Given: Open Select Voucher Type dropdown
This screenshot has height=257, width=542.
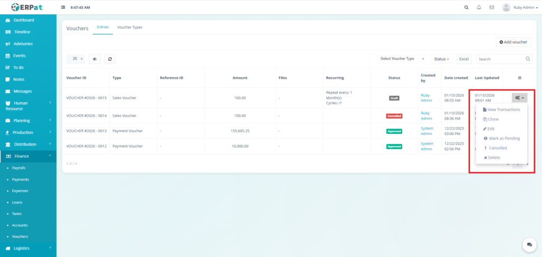Looking at the screenshot, I should tap(398, 59).
